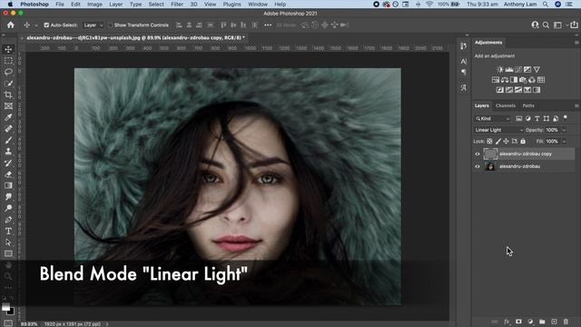Open the Select menu
The height and width of the screenshot is (327, 581).
[x=156, y=4]
